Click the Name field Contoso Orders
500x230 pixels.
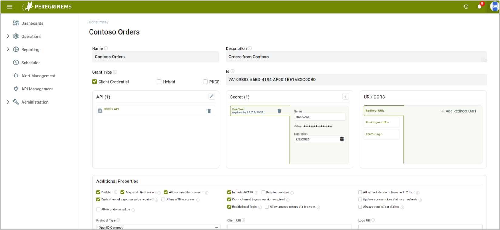tap(156, 57)
